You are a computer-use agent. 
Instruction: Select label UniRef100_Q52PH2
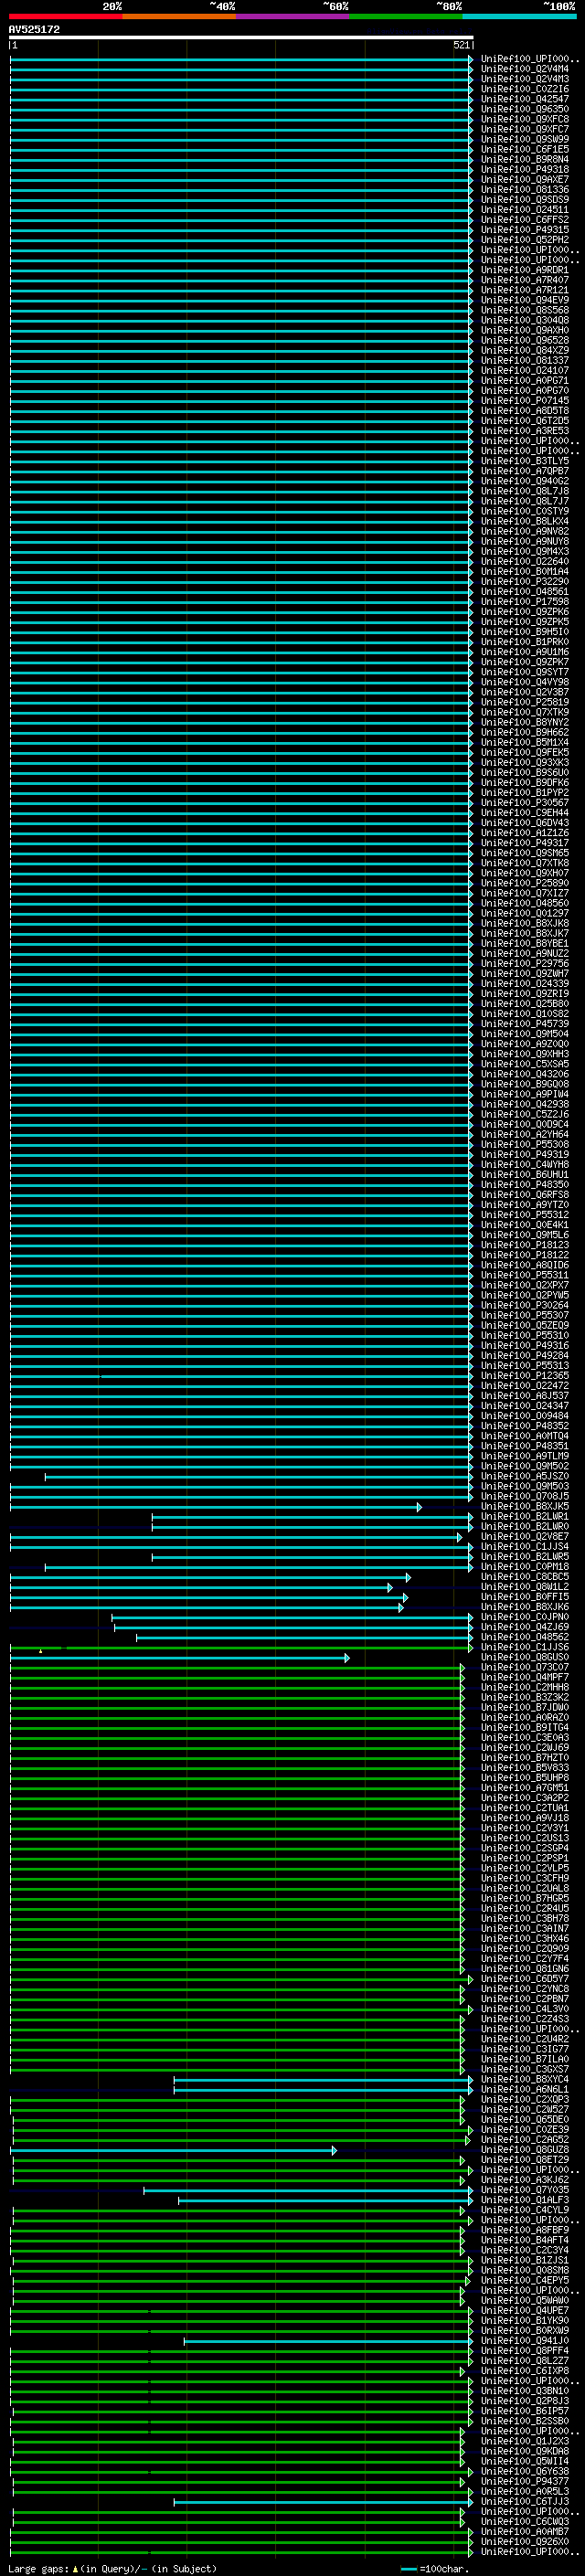coord(524,240)
